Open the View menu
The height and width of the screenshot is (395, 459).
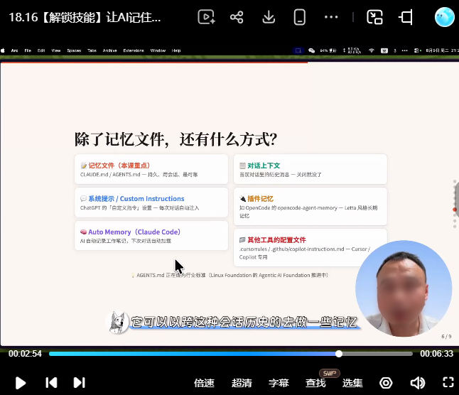pos(56,50)
